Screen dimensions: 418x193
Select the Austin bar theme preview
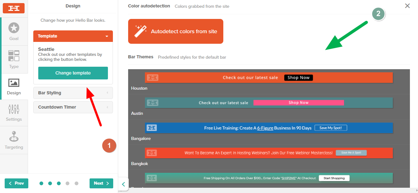coord(269,103)
